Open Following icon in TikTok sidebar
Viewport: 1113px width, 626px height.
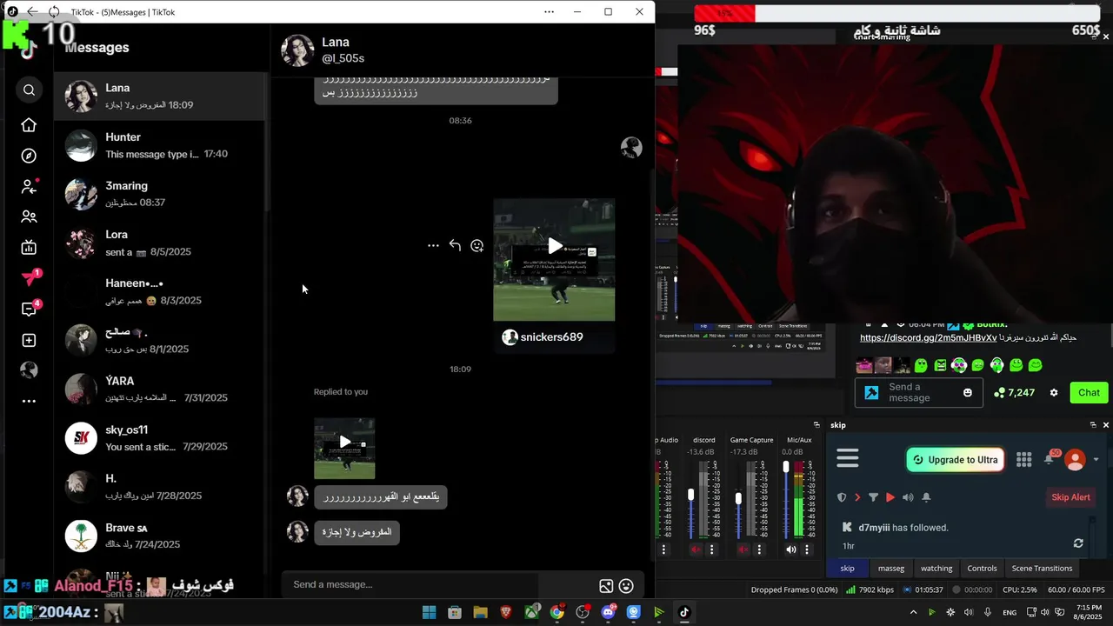[29, 186]
